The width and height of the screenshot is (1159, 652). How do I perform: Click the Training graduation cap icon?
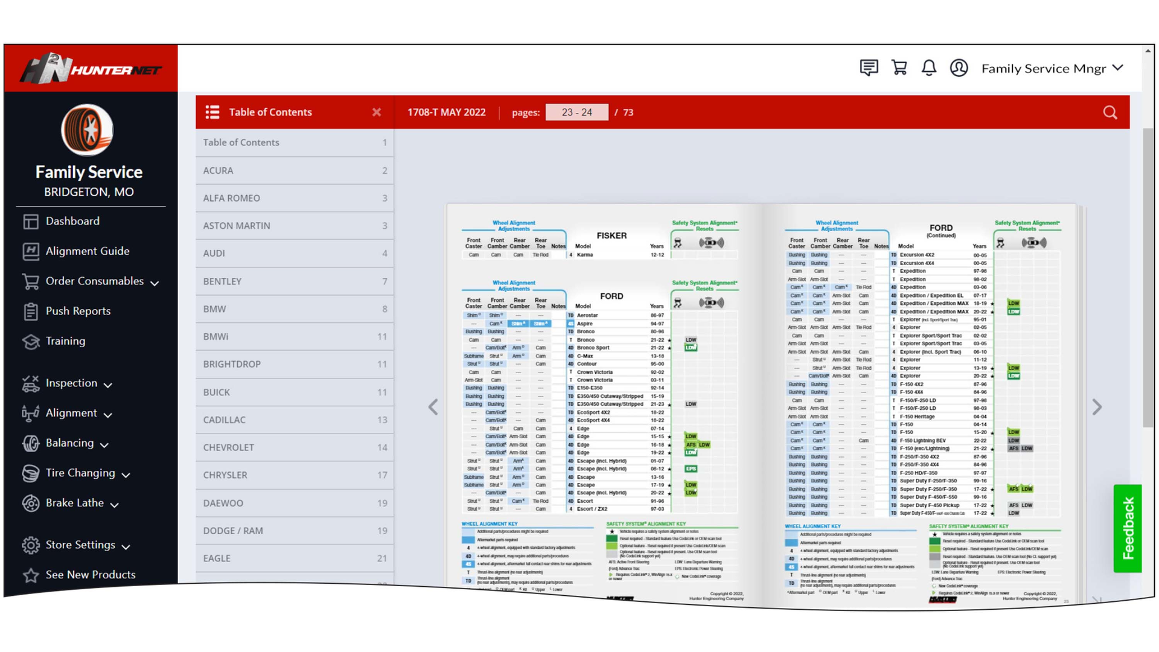pos(31,340)
